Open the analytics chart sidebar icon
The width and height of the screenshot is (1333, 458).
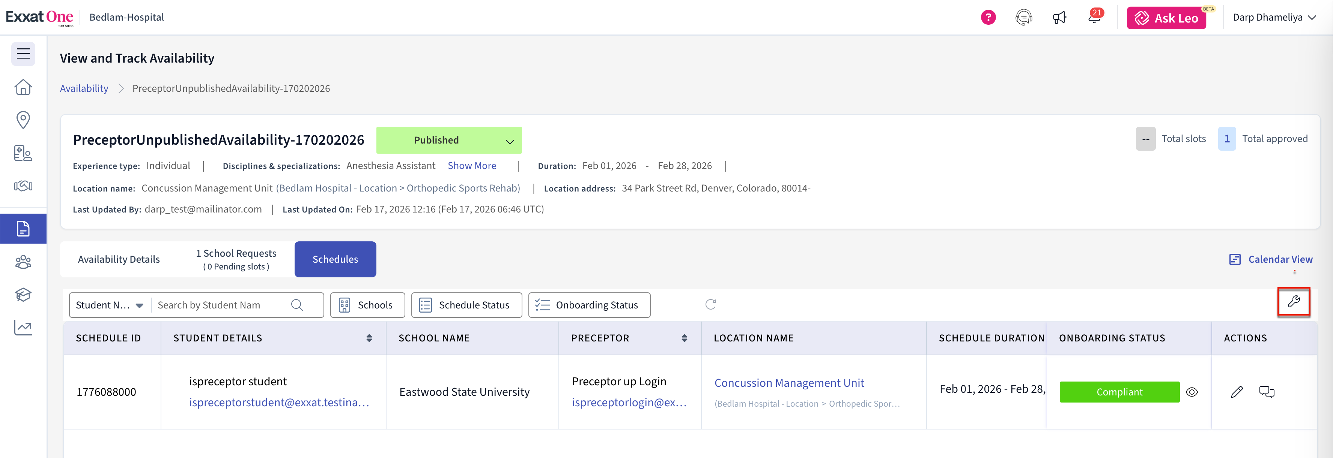(23, 327)
